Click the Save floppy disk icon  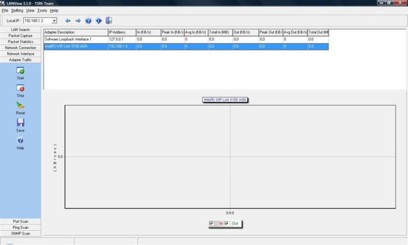pyautogui.click(x=20, y=123)
